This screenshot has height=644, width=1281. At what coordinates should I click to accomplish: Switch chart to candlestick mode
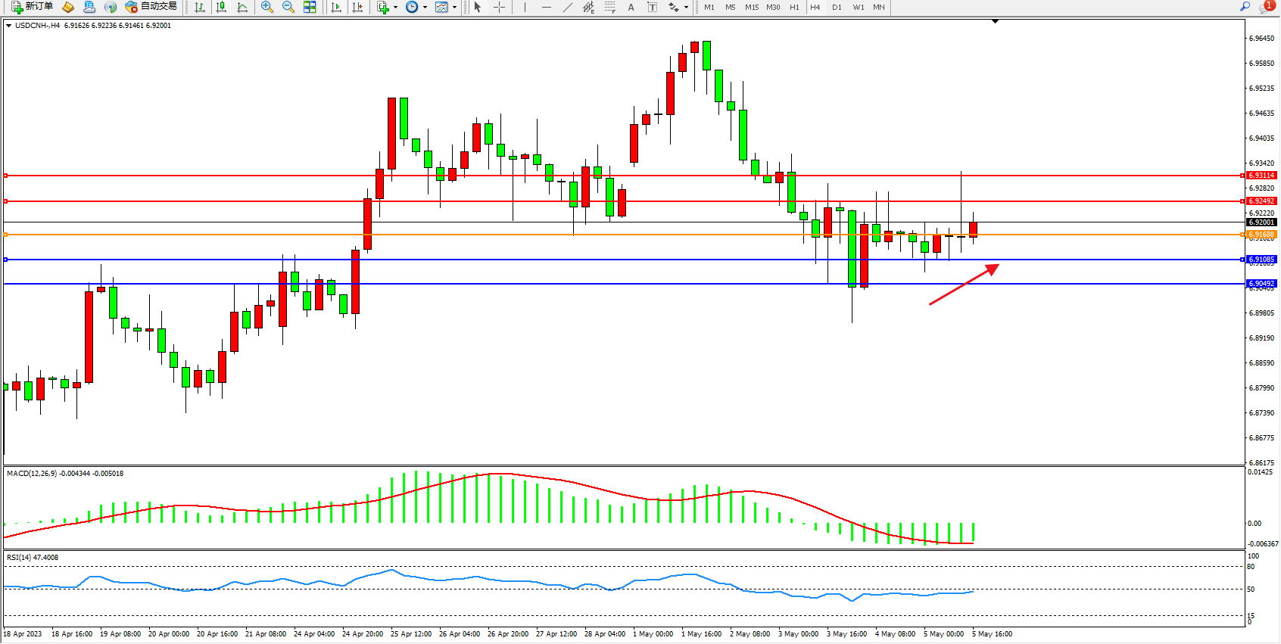tap(221, 7)
